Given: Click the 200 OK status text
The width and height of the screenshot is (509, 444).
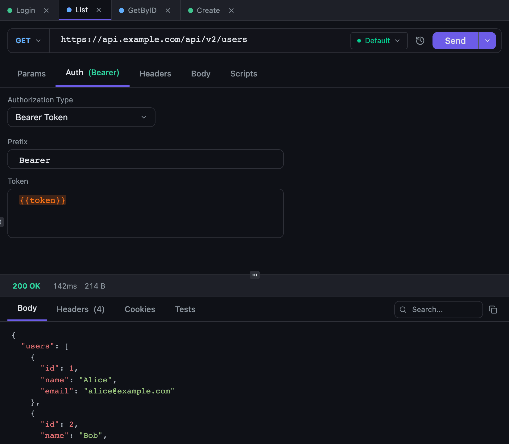Looking at the screenshot, I should [27, 286].
